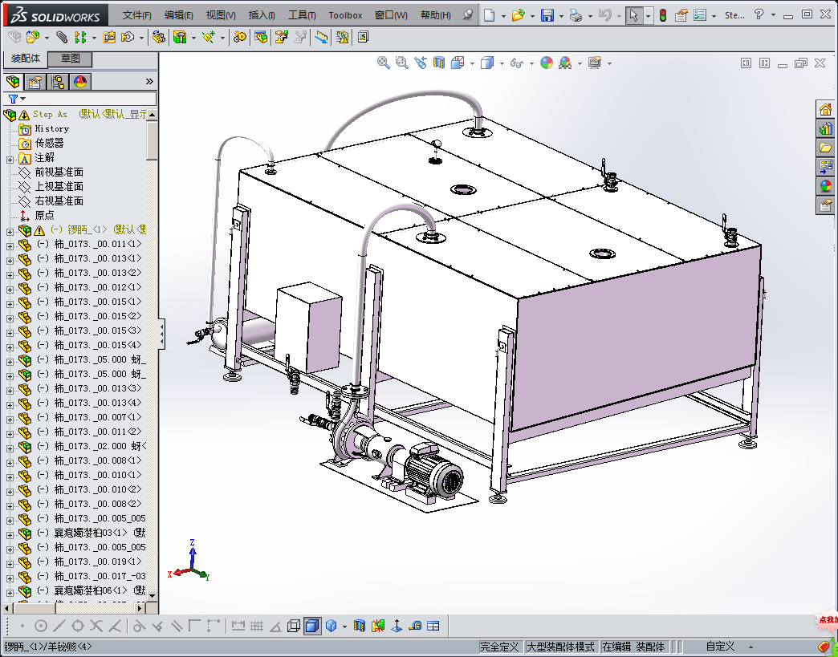Screen dimensions: 838x657
Task: Toggle the grid display button in bottom toolbar
Action: pos(257,626)
